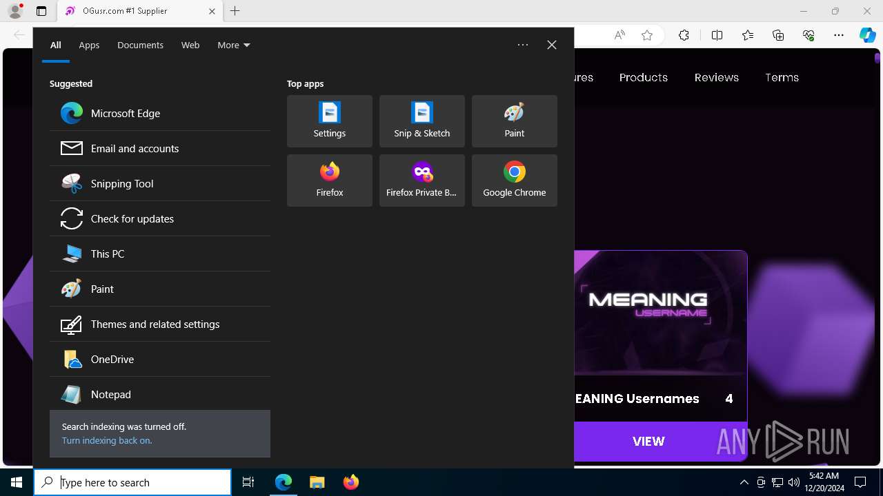This screenshot has width=883, height=496.
Task: Switch to the Documents search tab
Action: tap(140, 45)
